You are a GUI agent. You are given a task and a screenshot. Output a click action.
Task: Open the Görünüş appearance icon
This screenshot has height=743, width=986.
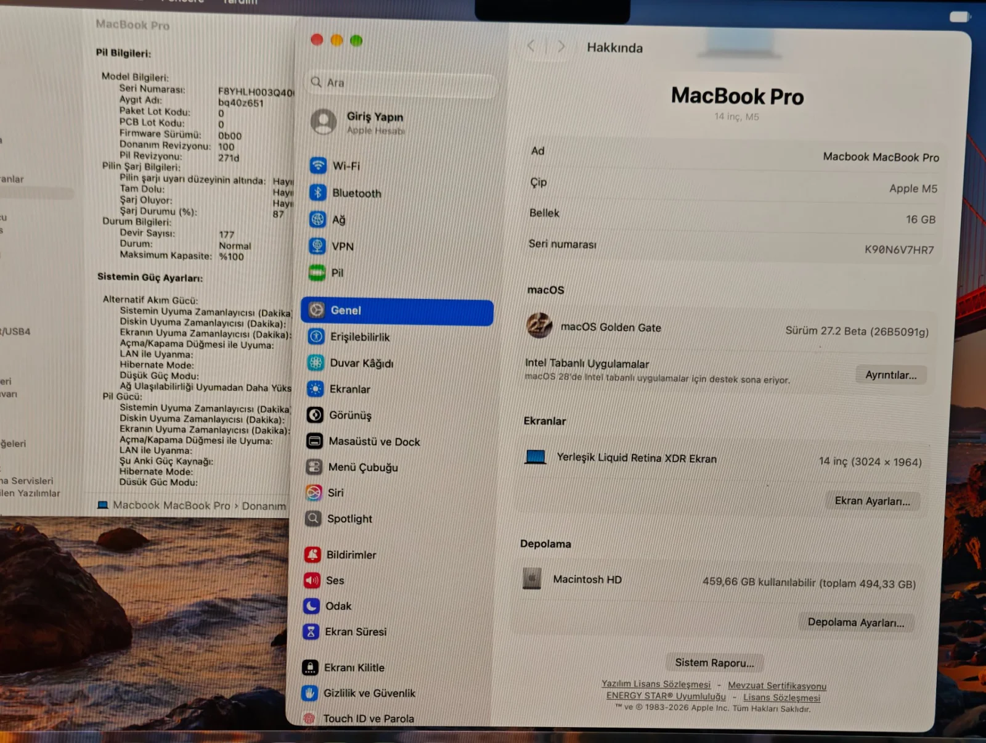tap(315, 415)
